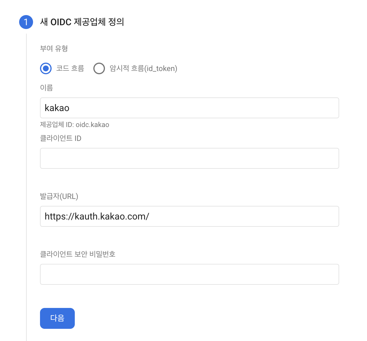
Task: Click the 새 OIDC 제공업체 정의 heading
Action: [82, 22]
